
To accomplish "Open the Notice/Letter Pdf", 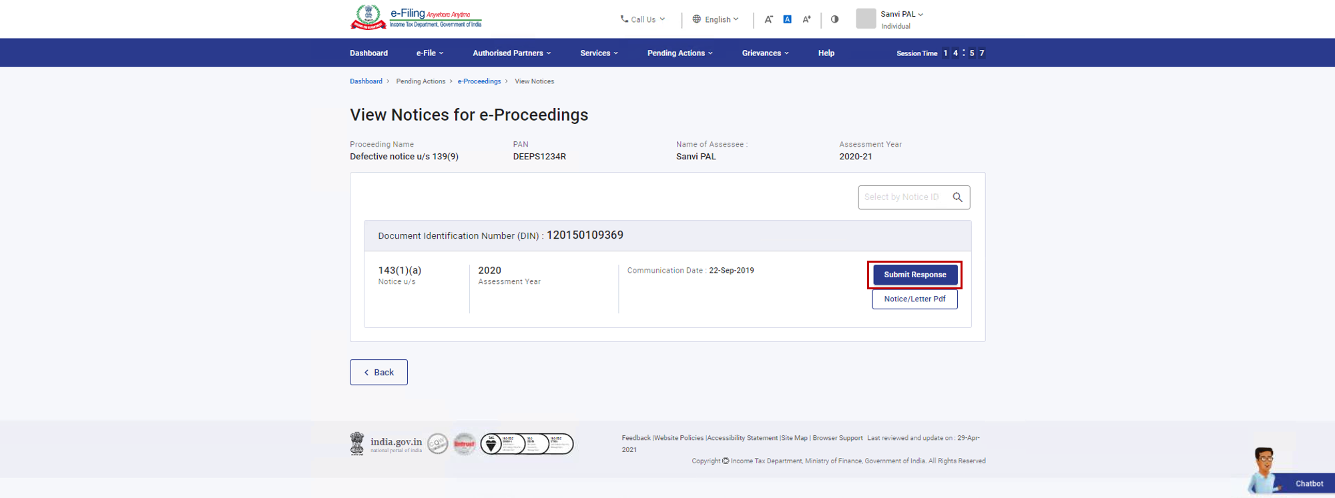I will point(914,299).
